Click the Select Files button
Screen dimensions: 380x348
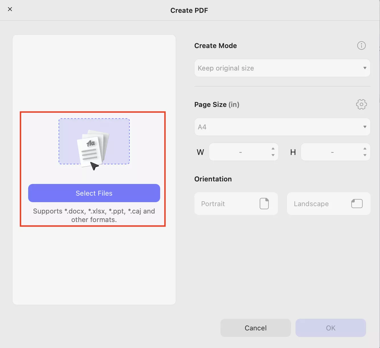[94, 193]
